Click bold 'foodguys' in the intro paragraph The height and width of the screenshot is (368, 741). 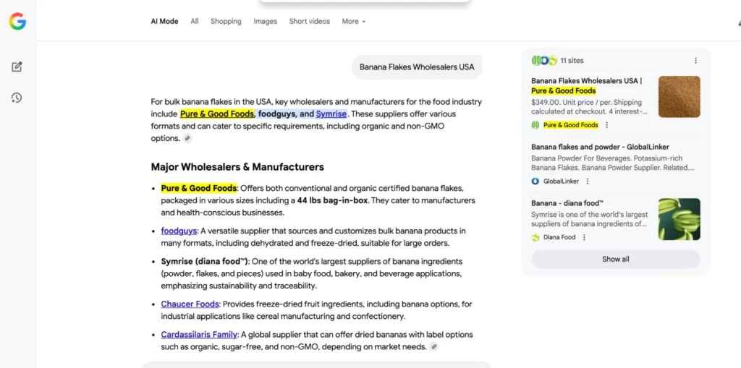pyautogui.click(x=277, y=114)
